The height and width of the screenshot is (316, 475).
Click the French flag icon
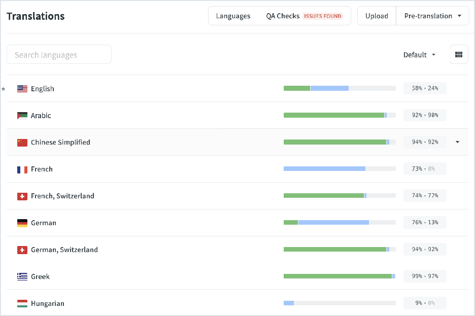tap(22, 169)
